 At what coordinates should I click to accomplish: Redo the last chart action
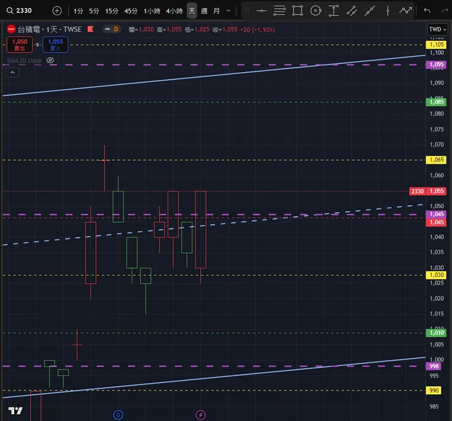tap(445, 11)
